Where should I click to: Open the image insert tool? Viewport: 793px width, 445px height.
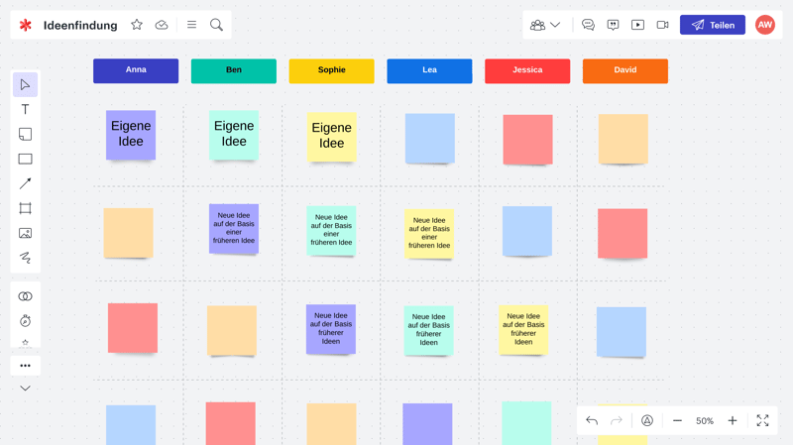coord(25,233)
